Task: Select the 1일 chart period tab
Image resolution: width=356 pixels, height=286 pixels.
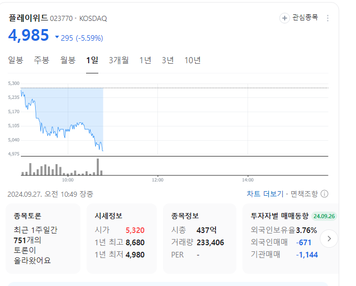Action: tap(92, 60)
